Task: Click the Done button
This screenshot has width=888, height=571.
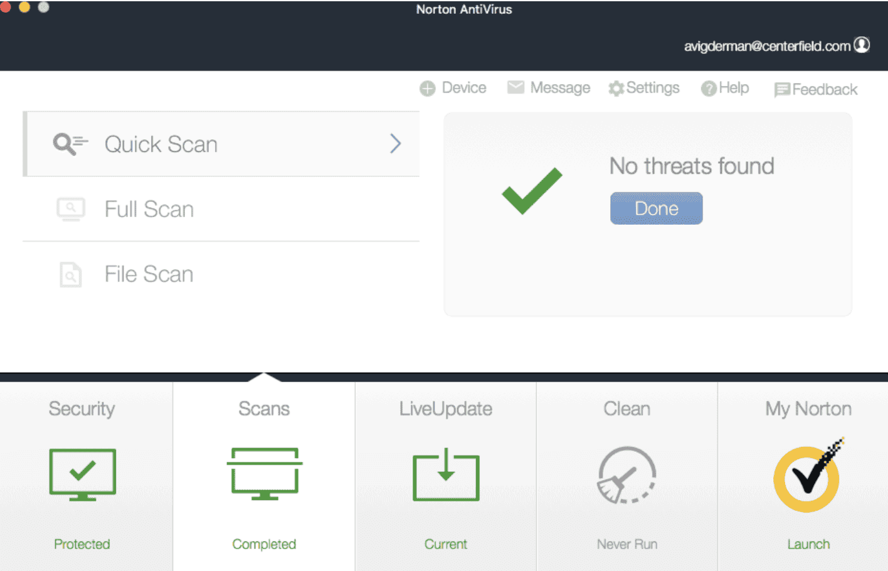Action: (656, 208)
